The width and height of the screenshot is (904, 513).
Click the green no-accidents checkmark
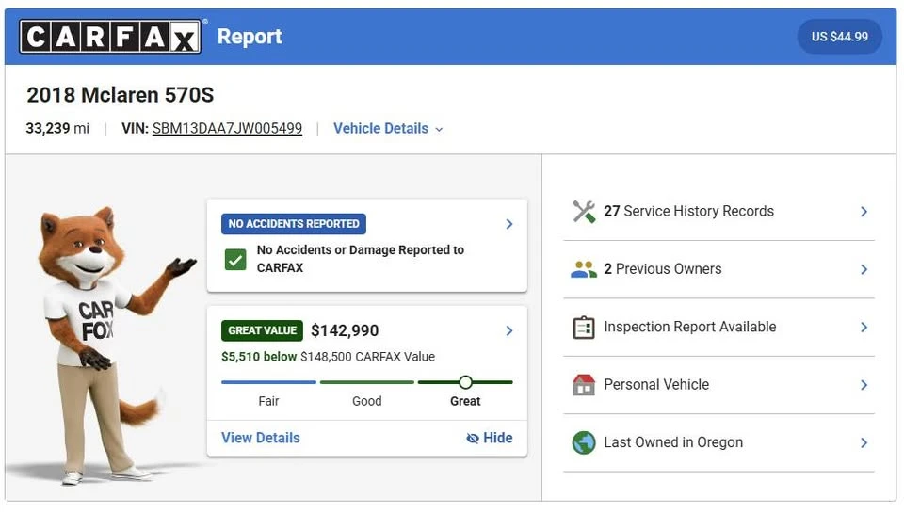pos(235,260)
